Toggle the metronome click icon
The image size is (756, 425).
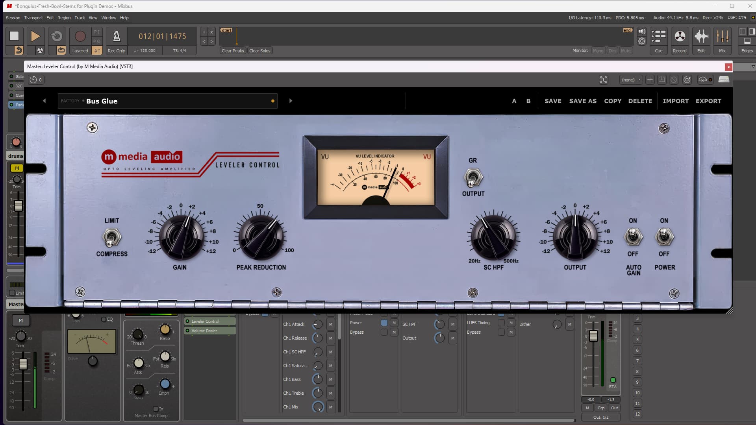coord(117,36)
